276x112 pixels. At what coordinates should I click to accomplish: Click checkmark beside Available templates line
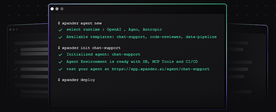(61, 37)
